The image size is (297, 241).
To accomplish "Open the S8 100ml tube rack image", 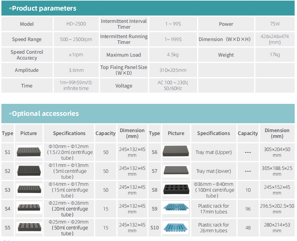I will tap(176, 190).
